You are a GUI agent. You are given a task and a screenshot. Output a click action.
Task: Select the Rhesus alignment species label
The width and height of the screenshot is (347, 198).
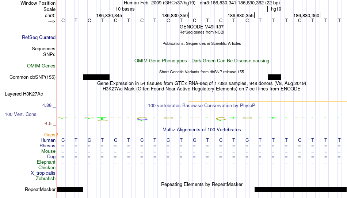tap(47, 146)
